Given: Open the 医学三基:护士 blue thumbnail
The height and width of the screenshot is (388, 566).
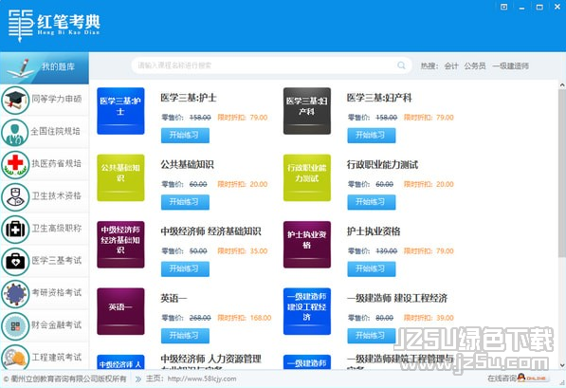Looking at the screenshot, I should (x=120, y=111).
